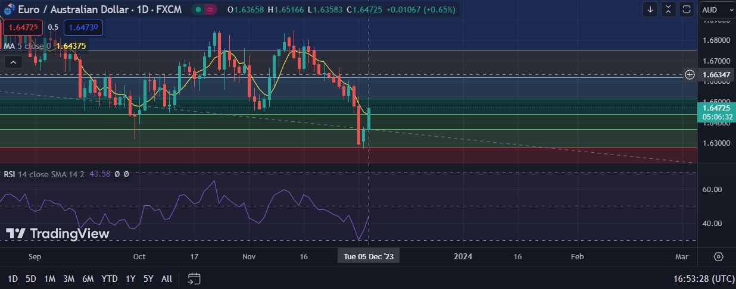This screenshot has height=289, width=736.
Task: Open the chart settings gear icon
Action: point(718,256)
